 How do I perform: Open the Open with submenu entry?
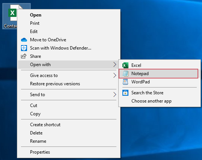[69, 65]
